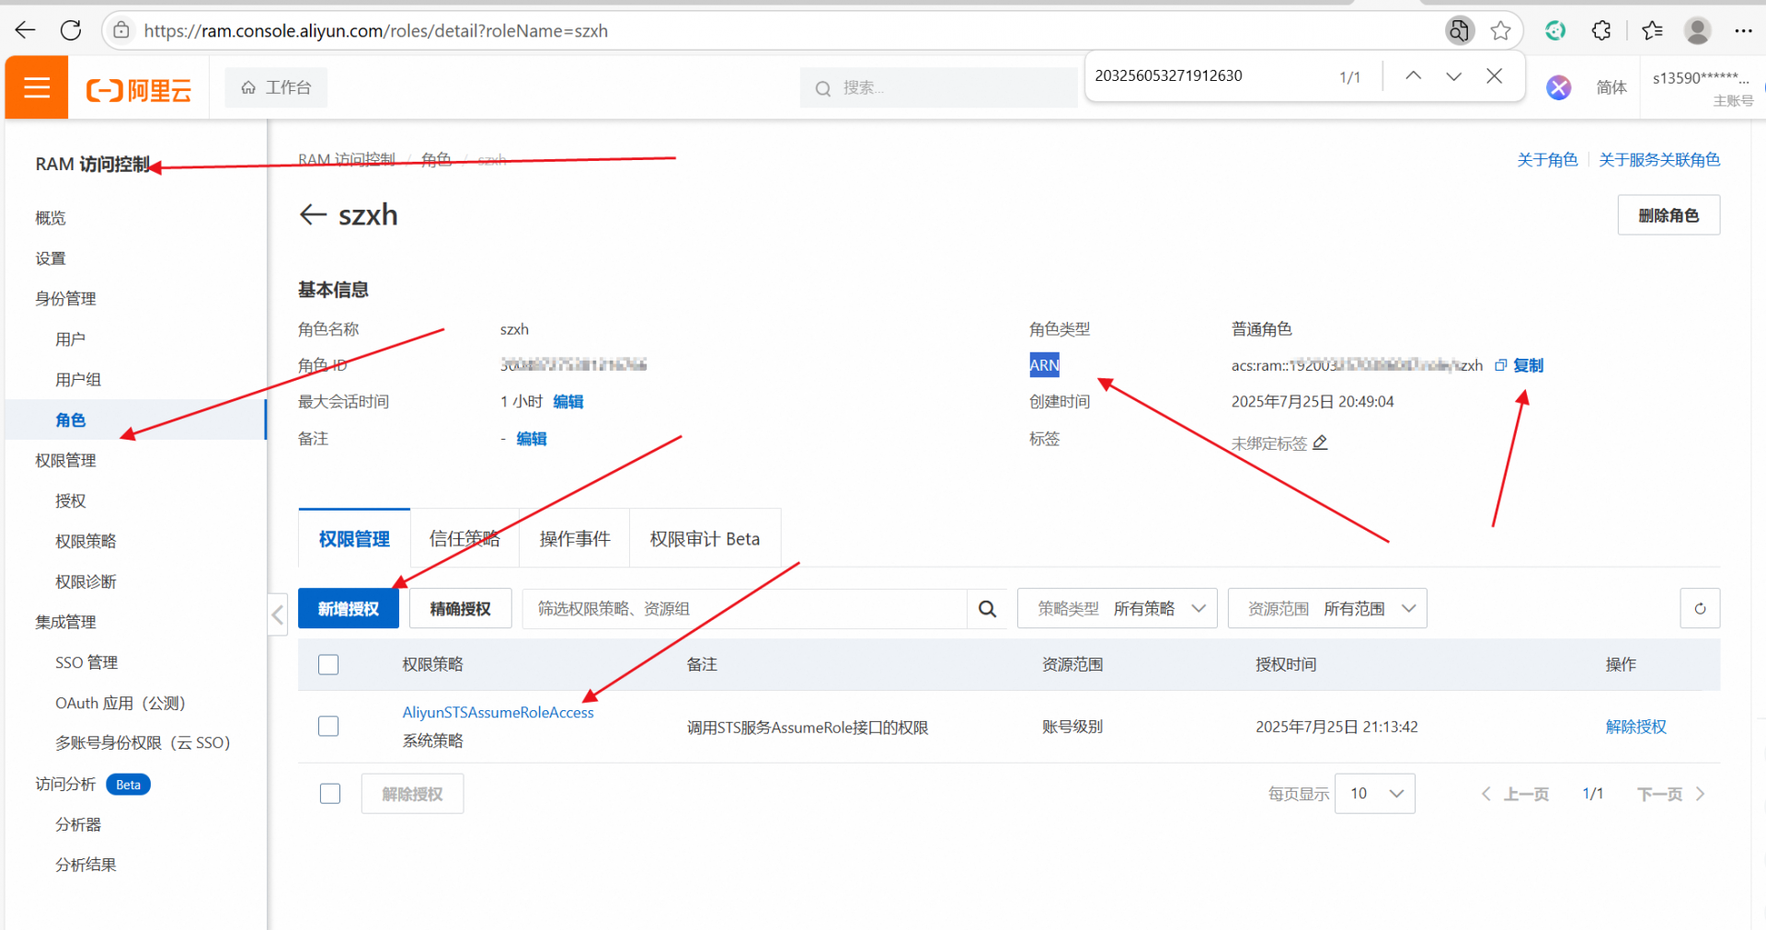Screen dimensions: 1766x930
Task: Open 工作台 workbench home
Action: (x=276, y=87)
